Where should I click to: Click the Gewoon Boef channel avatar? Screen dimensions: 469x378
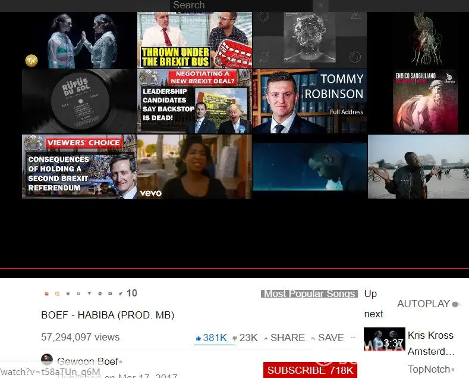[47, 360]
